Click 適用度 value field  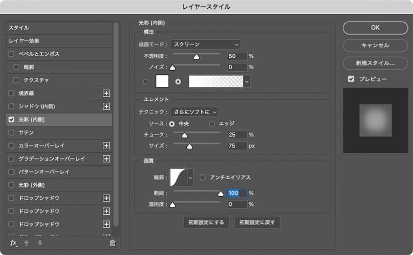tap(237, 204)
